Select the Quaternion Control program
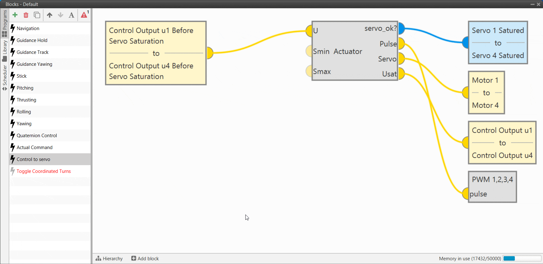The height and width of the screenshot is (264, 543). coord(37,136)
